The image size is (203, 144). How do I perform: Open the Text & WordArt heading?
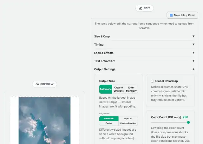104,61
